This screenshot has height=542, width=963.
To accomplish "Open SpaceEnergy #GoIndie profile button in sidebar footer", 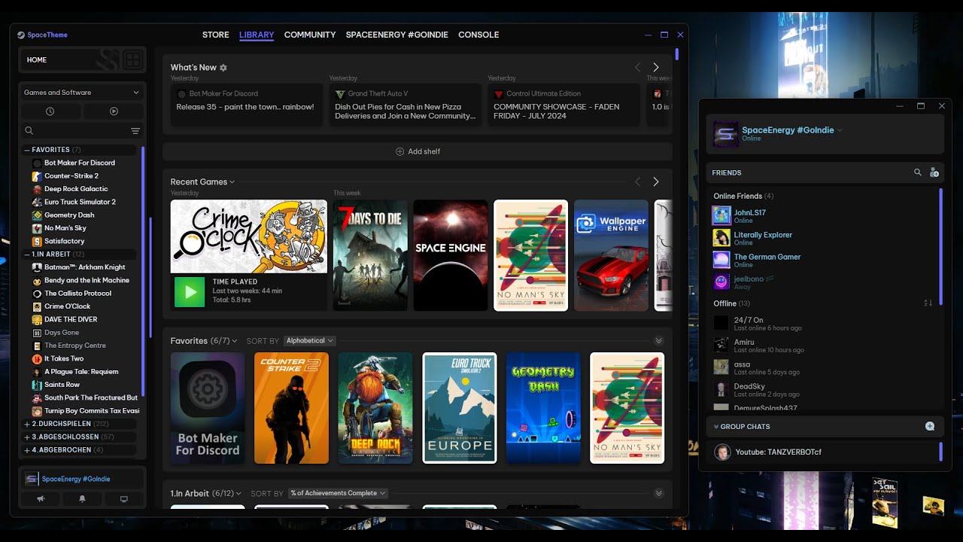I will [82, 479].
